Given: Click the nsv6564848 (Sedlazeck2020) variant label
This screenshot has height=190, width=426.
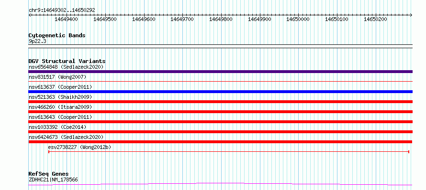Looking at the screenshot, I should (66, 67).
